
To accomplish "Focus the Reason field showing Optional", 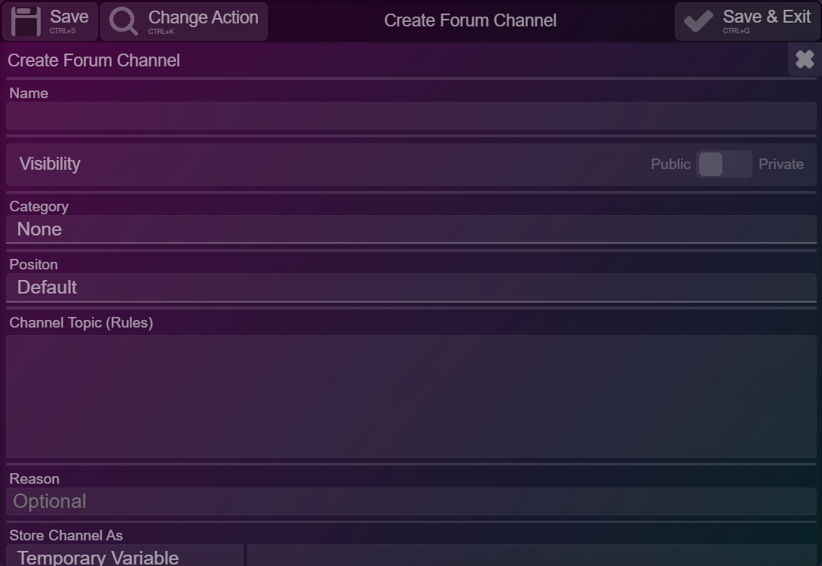I will pyautogui.click(x=411, y=502).
